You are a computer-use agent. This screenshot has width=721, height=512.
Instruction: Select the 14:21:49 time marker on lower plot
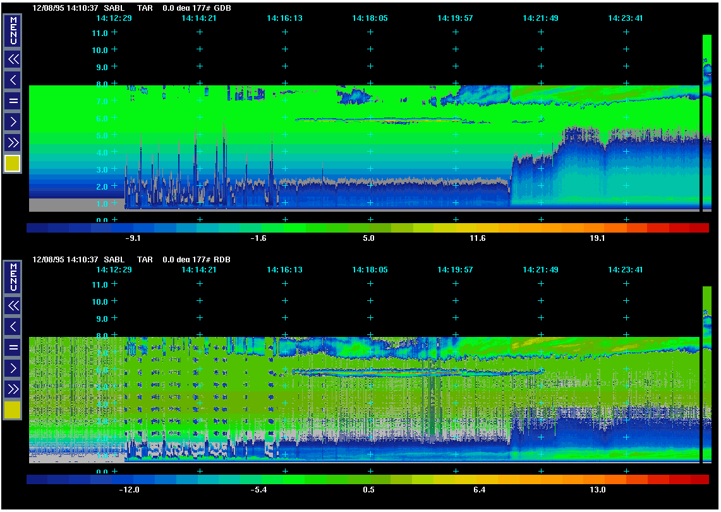tap(540, 270)
